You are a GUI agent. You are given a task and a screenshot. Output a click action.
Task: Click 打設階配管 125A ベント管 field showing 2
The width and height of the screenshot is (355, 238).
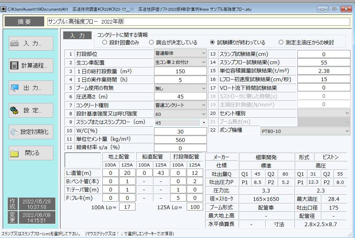coord(195,181)
